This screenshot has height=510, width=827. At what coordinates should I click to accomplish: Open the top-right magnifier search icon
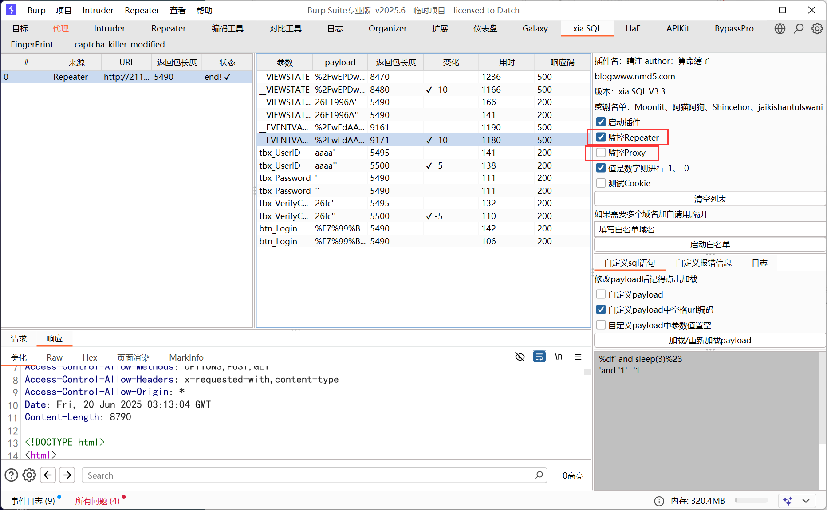(799, 29)
